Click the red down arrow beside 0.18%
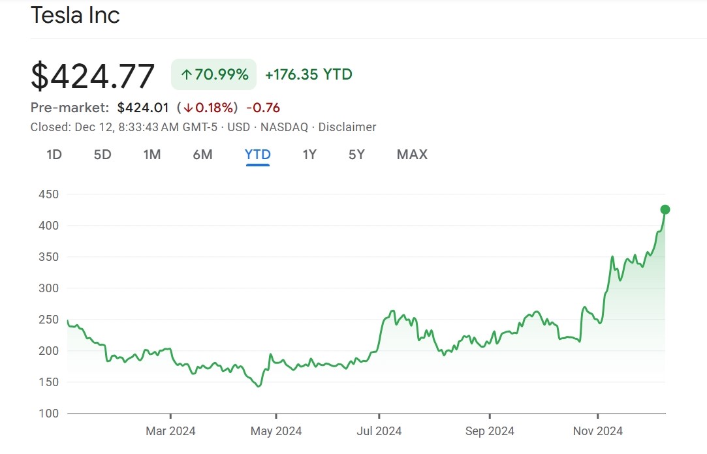This screenshot has width=707, height=454. pyautogui.click(x=188, y=108)
